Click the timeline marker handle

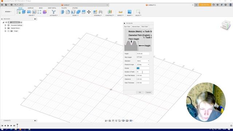click(17, 126)
